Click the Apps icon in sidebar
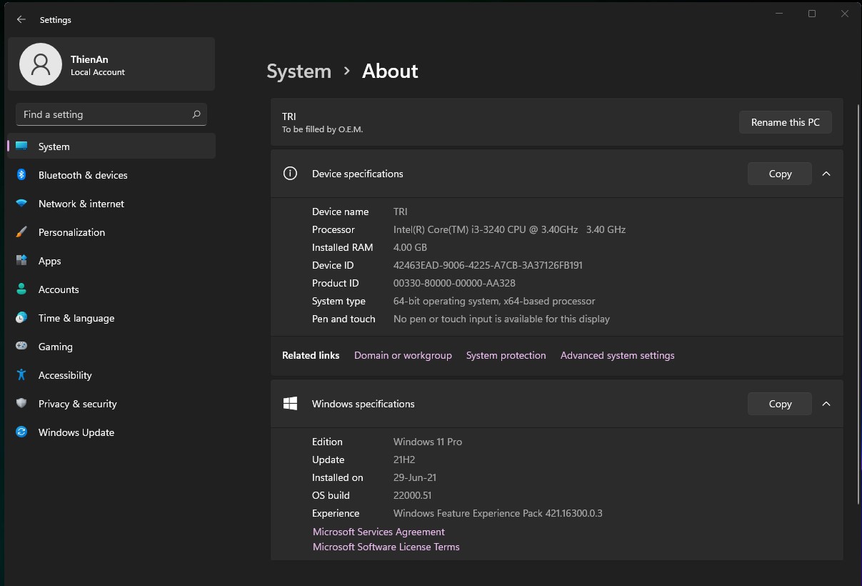This screenshot has height=586, width=862. tap(21, 261)
